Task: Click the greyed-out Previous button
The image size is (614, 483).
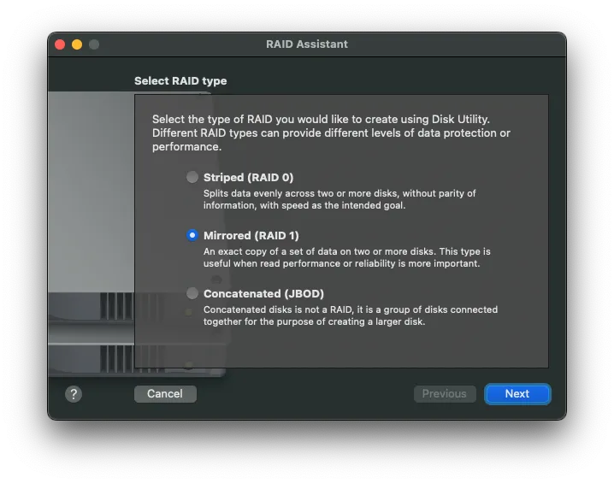Action: [444, 394]
